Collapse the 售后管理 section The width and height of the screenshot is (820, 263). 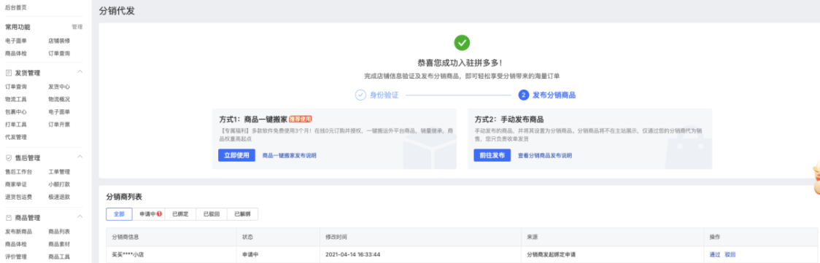80,156
